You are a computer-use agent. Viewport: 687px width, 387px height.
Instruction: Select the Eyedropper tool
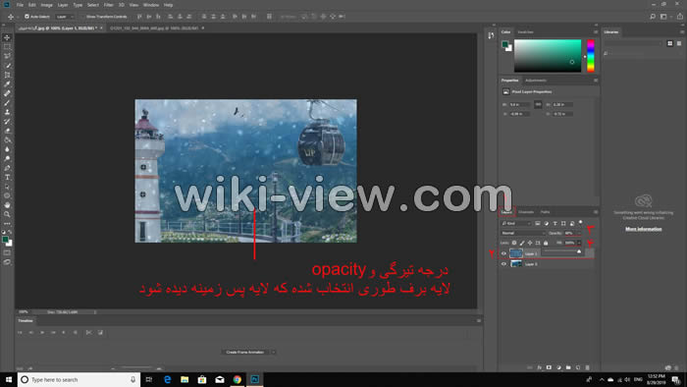(x=7, y=84)
